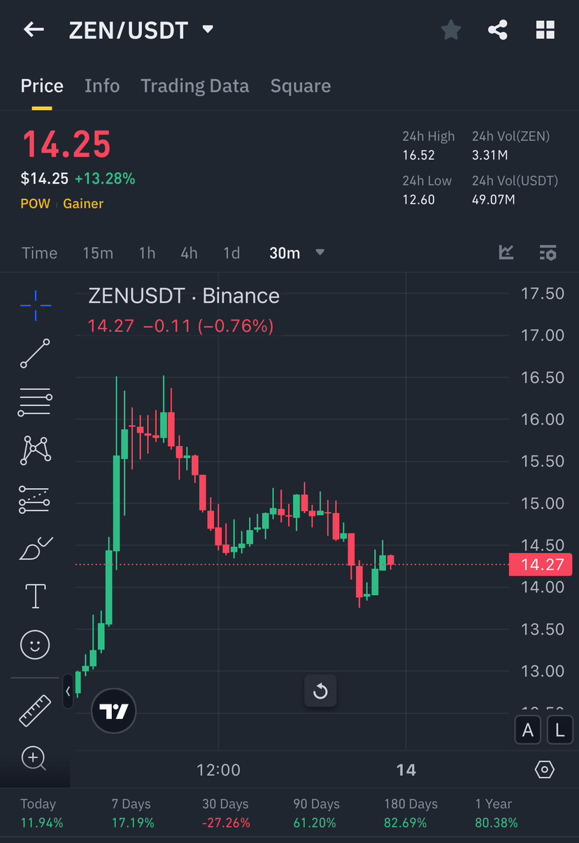Select the 1h timeframe
Viewport: 579px width, 843px height.
147,253
